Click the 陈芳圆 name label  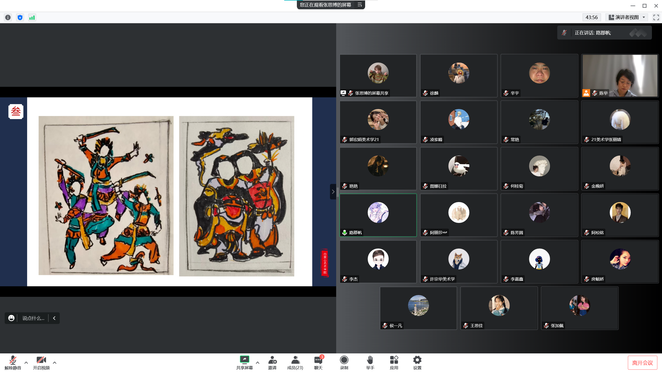(517, 233)
